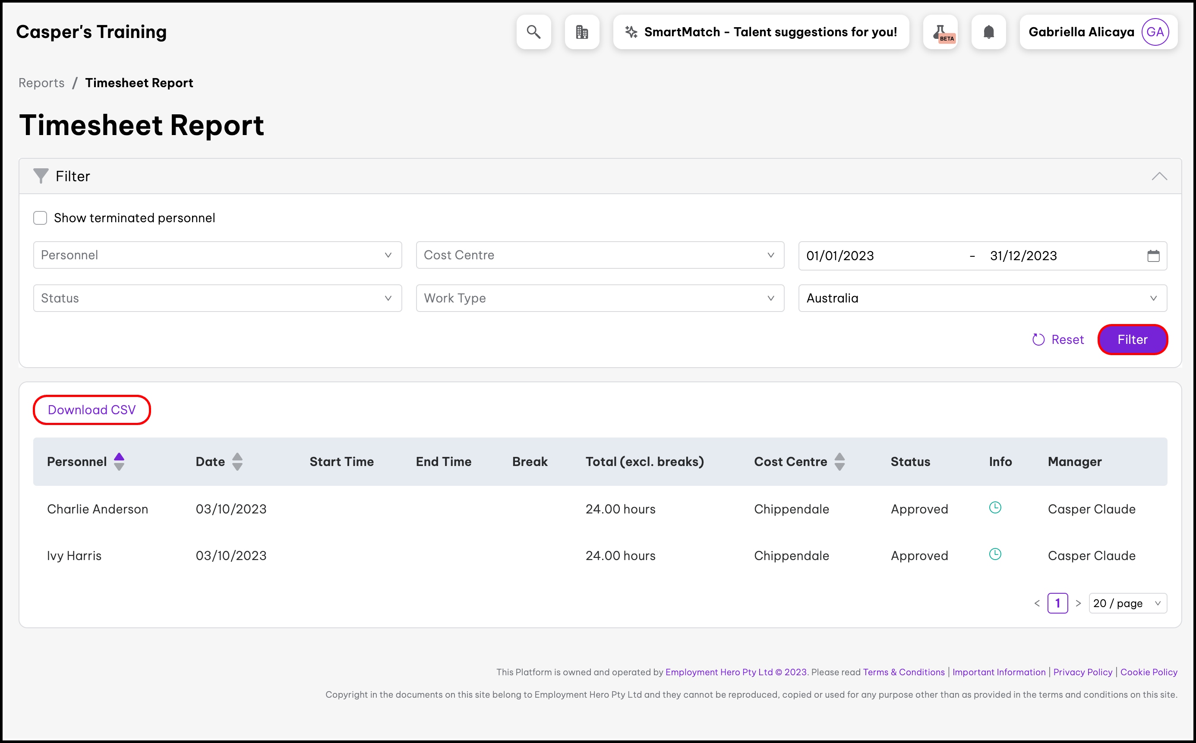Click the start date 01/01/2023 field

839,255
